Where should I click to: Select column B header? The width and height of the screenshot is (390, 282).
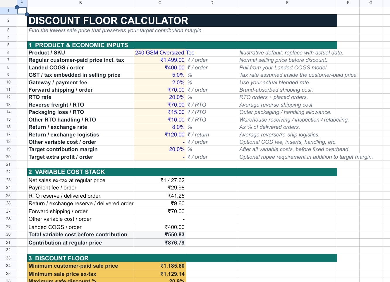[80, 3]
